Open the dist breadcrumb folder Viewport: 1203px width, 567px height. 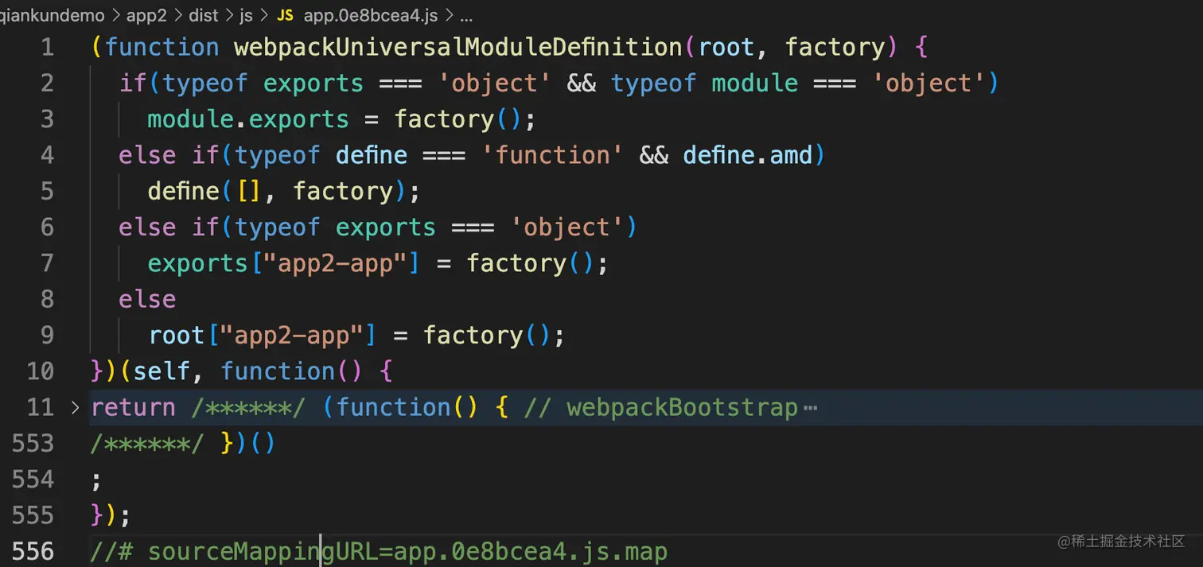click(x=204, y=15)
